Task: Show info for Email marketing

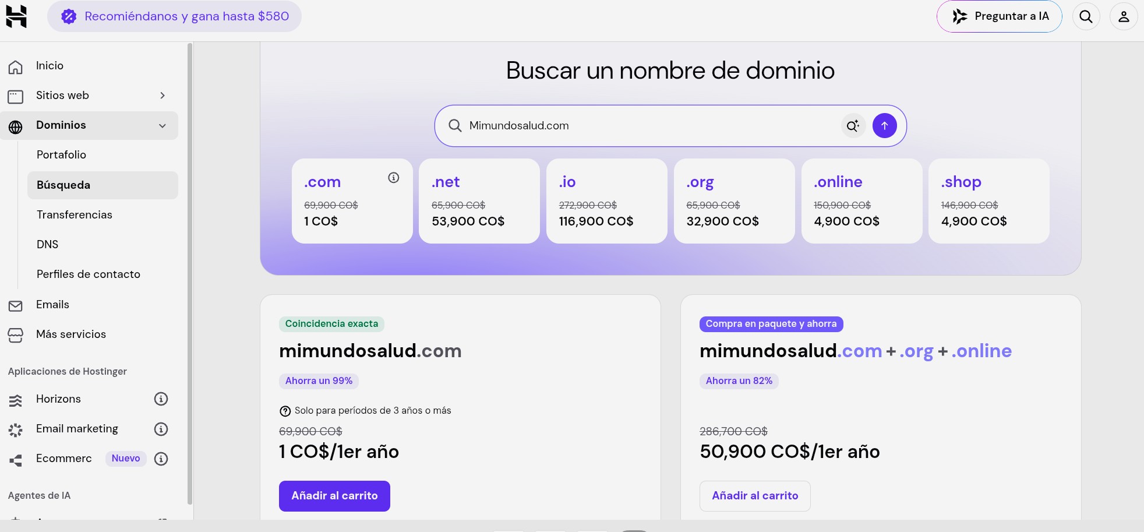Action: pos(161,429)
